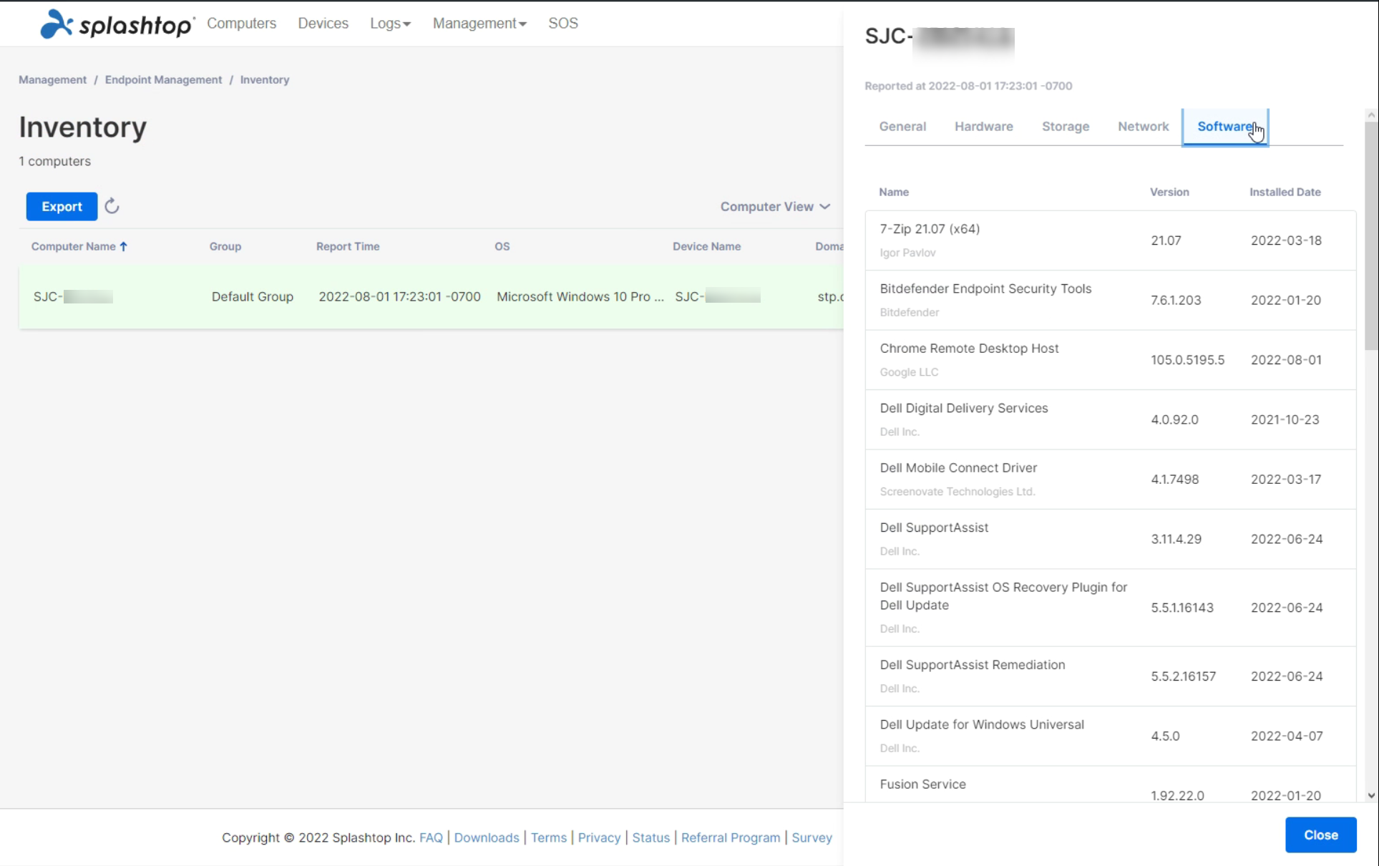This screenshot has height=866, width=1379.
Task: Open the Survey footer link
Action: click(812, 837)
